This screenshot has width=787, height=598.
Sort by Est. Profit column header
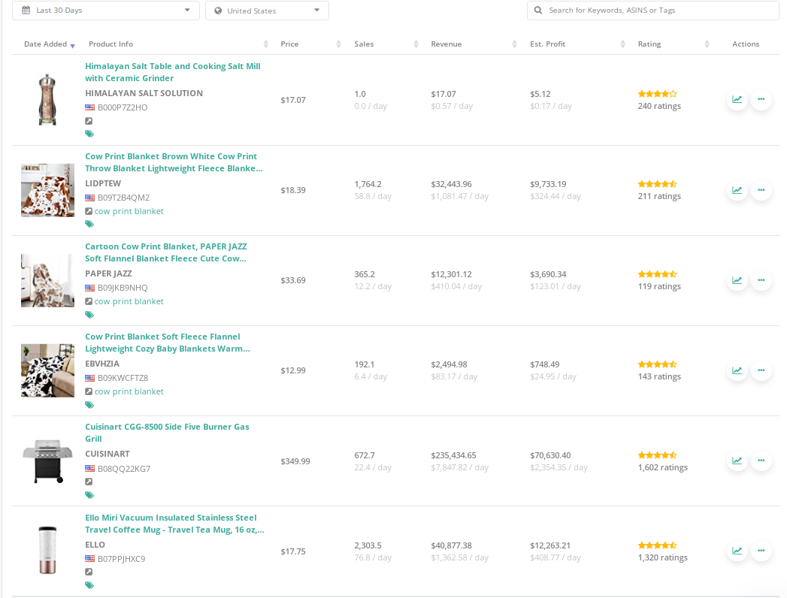pyautogui.click(x=547, y=44)
